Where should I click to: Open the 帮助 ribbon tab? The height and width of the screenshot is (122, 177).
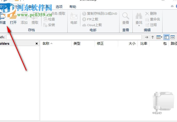(73, 7)
